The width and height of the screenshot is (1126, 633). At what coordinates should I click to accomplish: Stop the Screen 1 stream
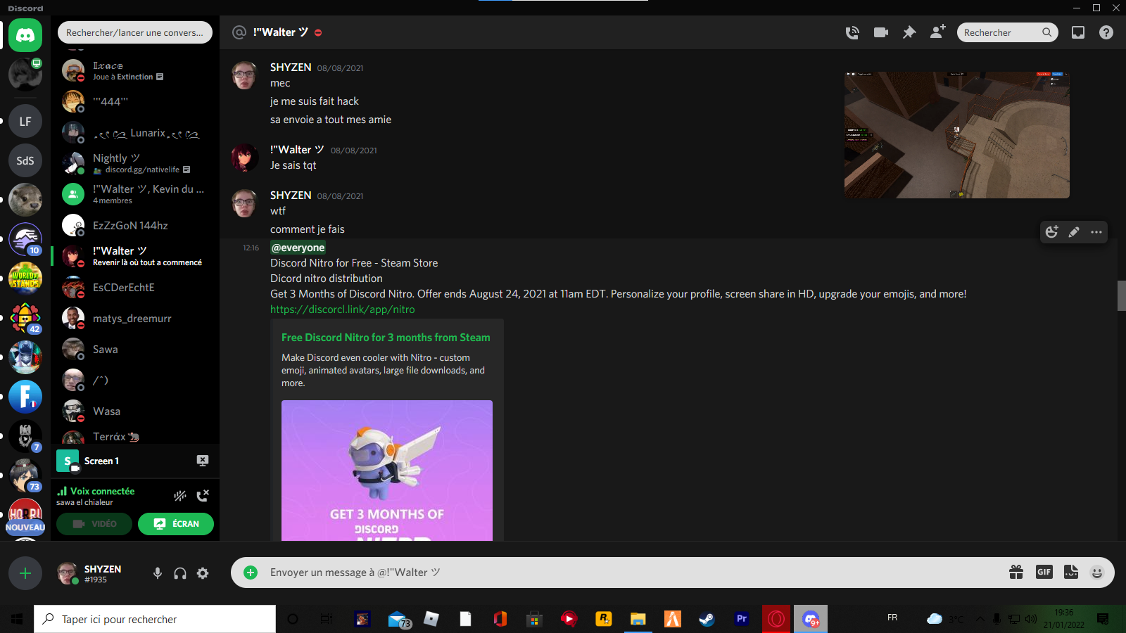tap(203, 461)
